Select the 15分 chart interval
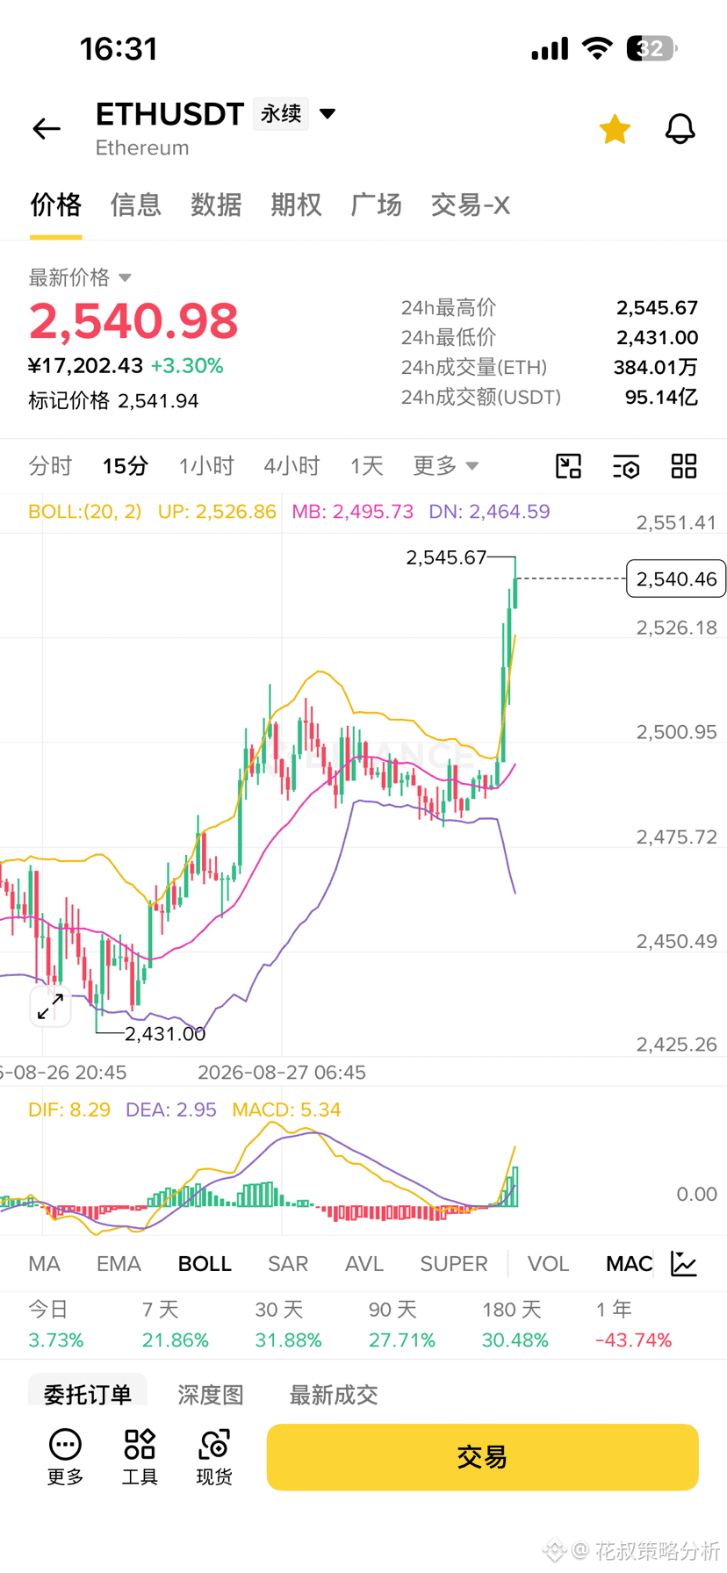 click(126, 466)
